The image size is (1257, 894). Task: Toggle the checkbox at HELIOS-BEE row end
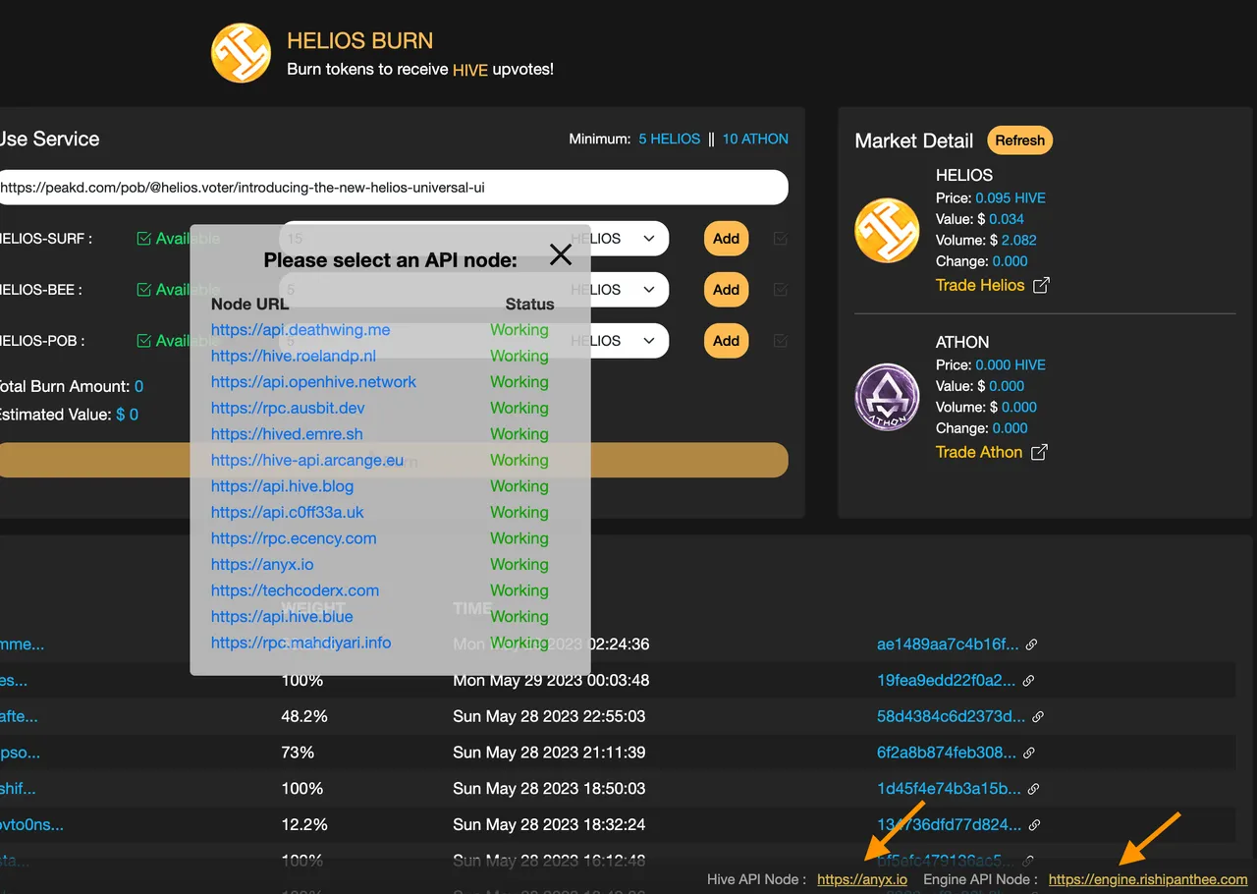[781, 289]
